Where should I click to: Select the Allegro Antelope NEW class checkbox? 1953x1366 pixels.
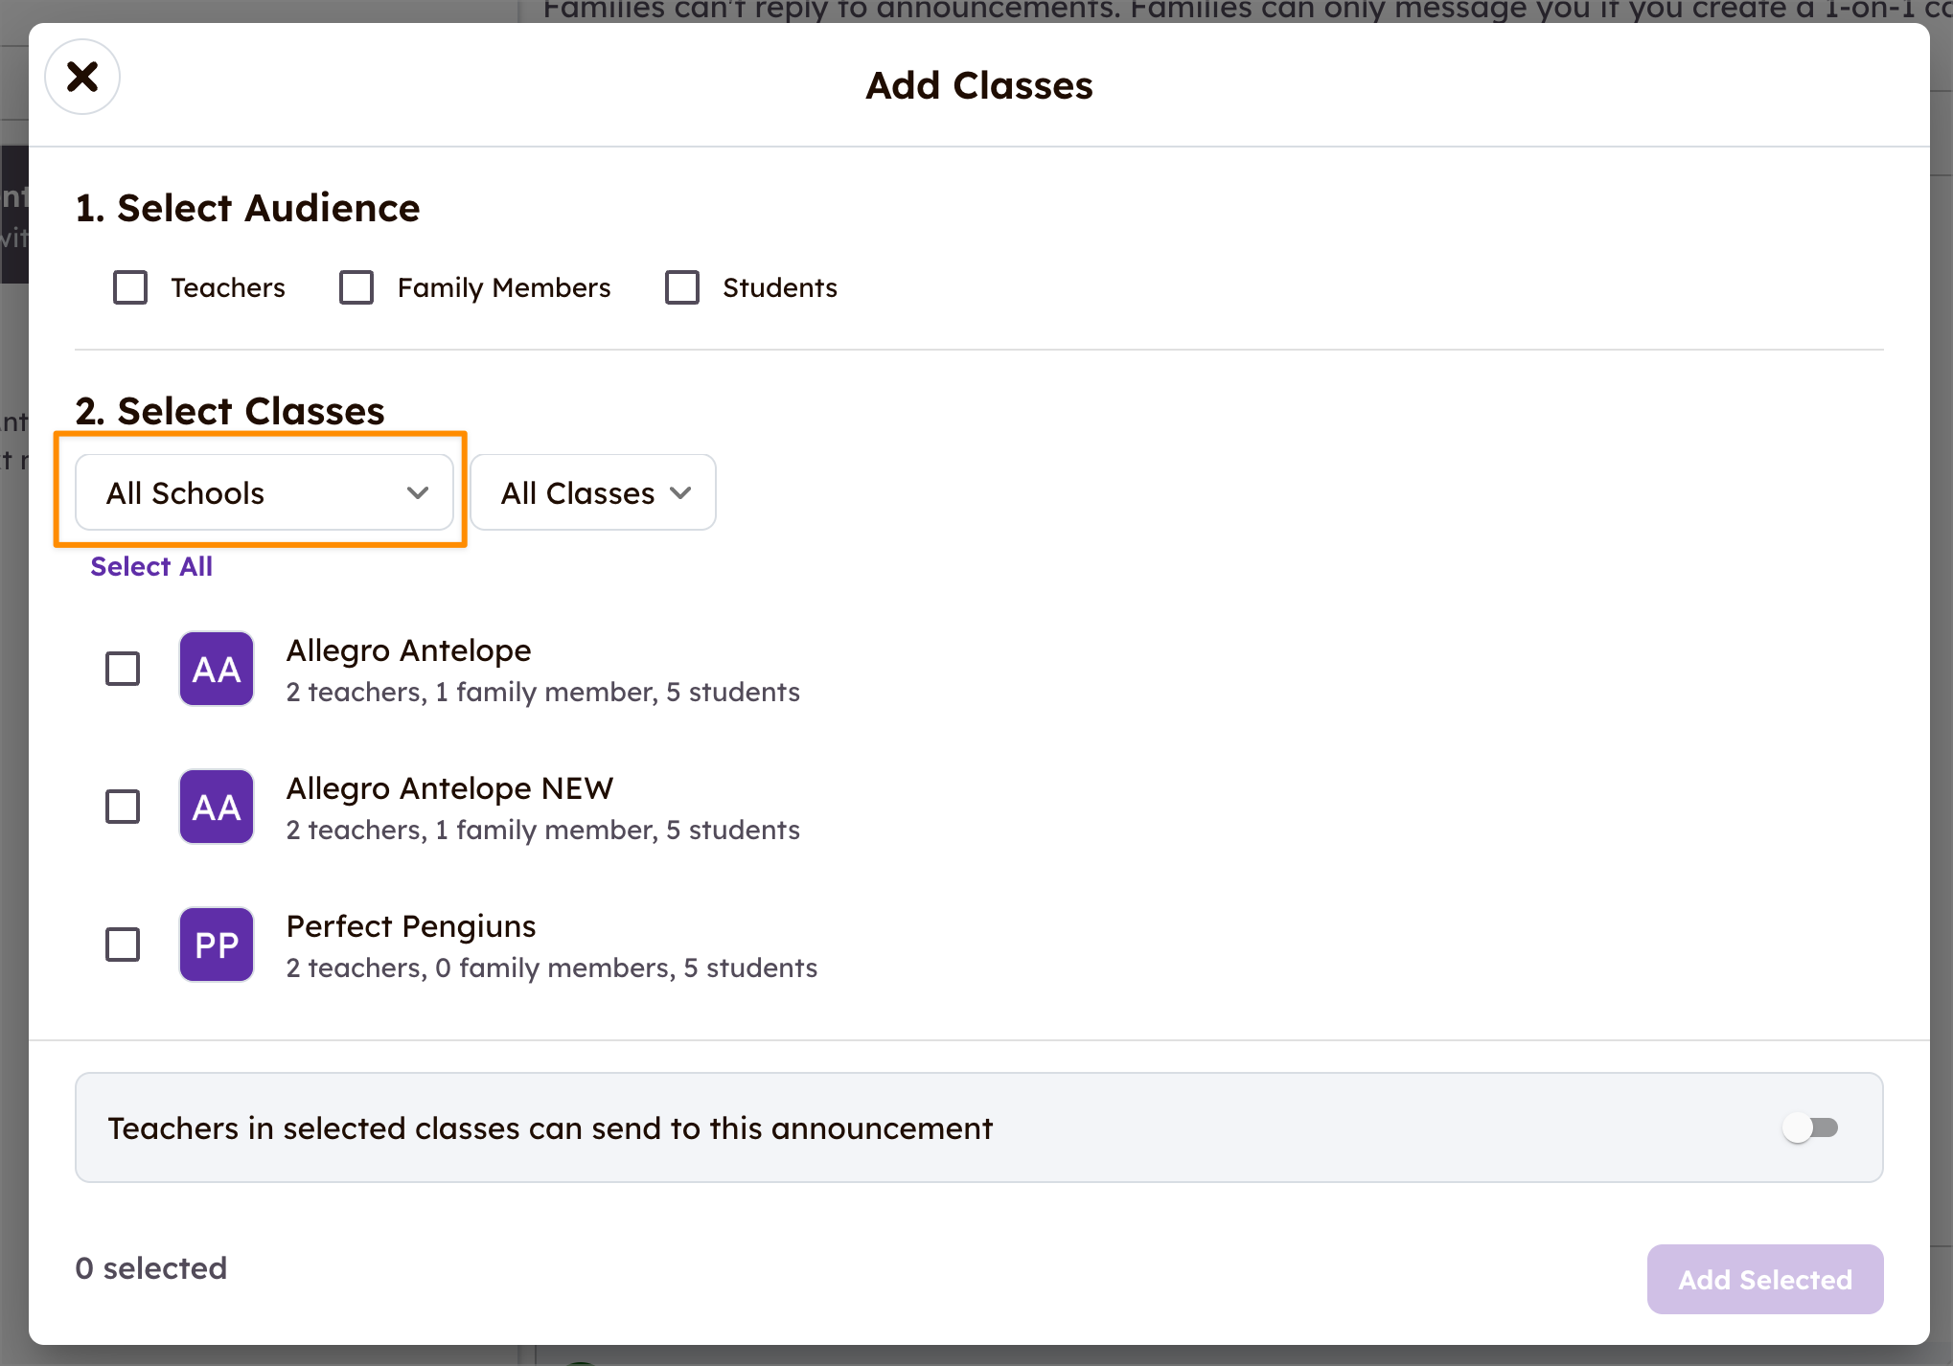pyautogui.click(x=122, y=806)
